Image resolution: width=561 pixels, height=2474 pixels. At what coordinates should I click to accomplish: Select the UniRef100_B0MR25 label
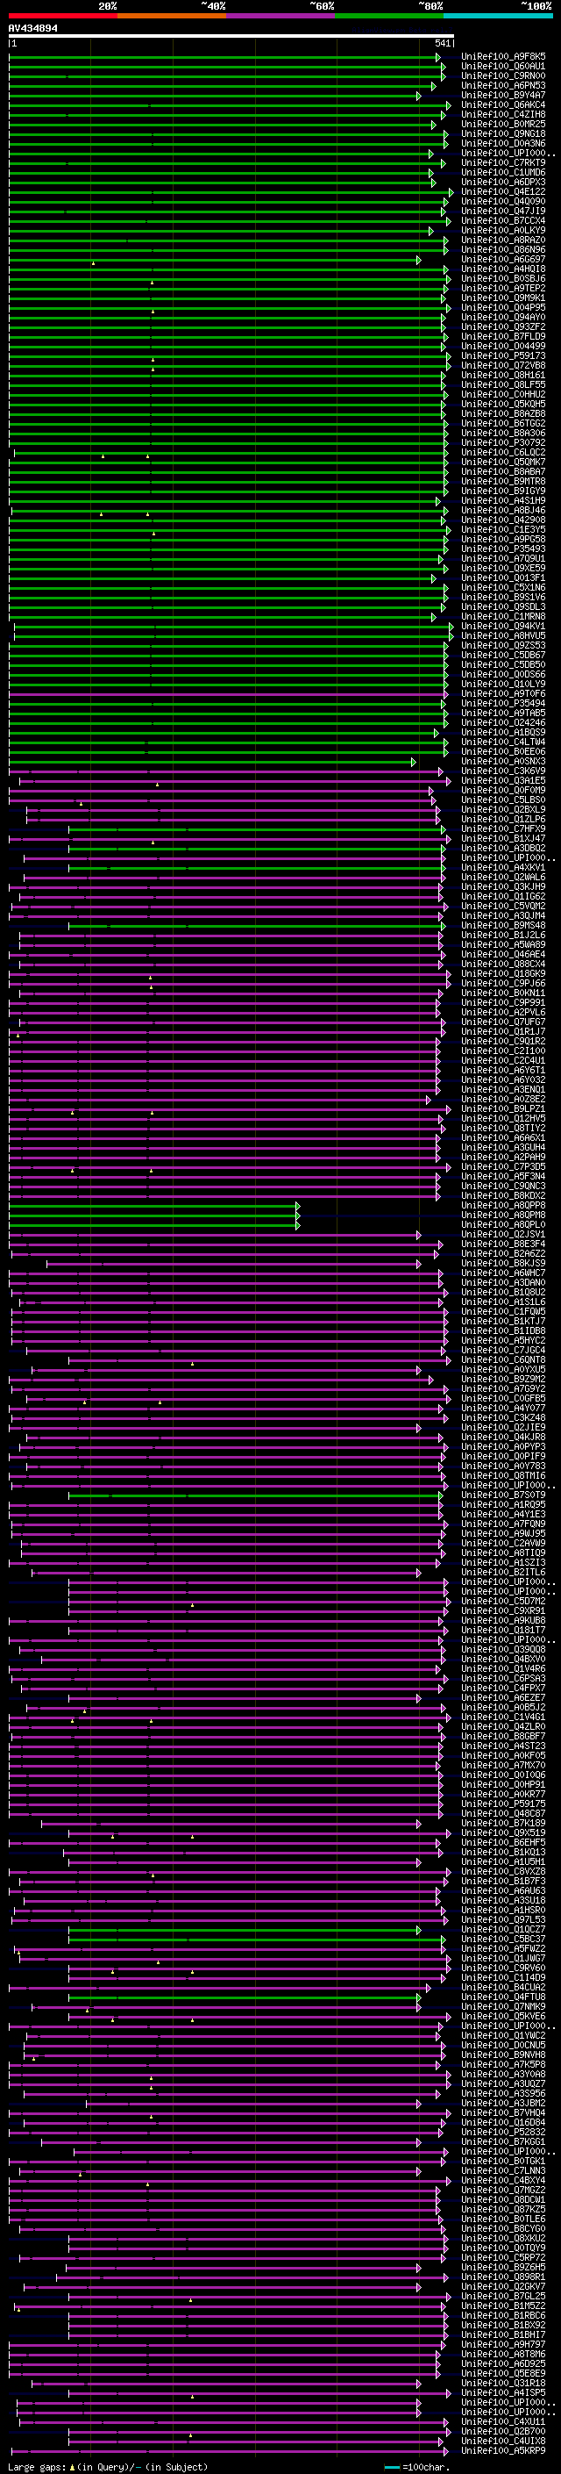(503, 124)
